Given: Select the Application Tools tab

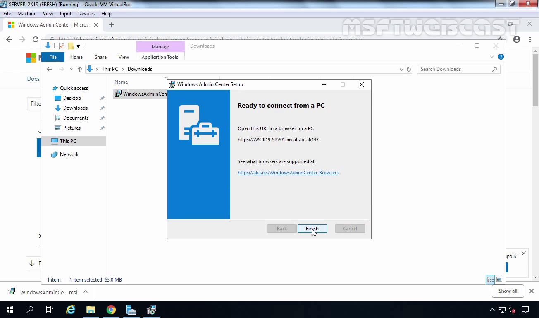Looking at the screenshot, I should coord(160,57).
